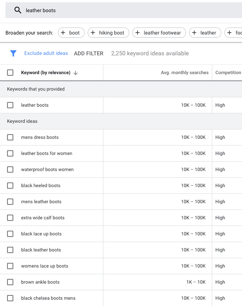The height and width of the screenshot is (306, 242).
Task: Select the 'black chelsea boots mens' checkbox
Action: pyautogui.click(x=10, y=298)
